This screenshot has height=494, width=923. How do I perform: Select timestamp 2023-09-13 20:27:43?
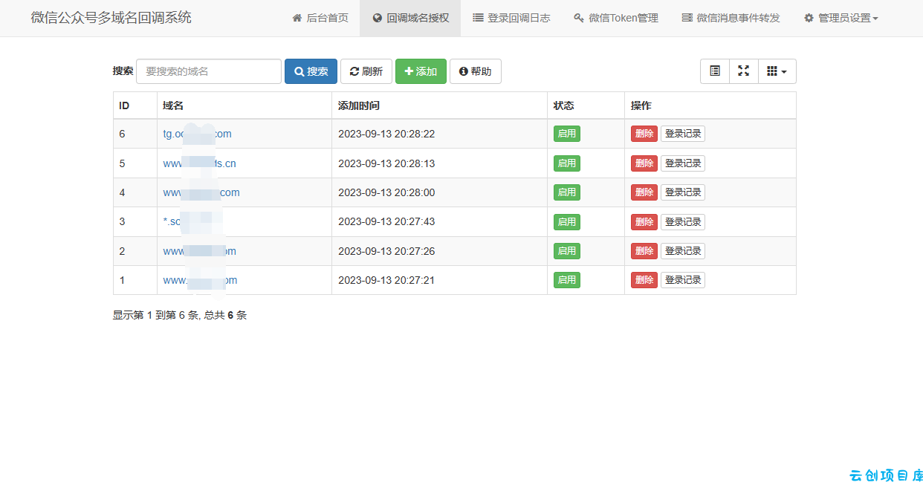[386, 221]
